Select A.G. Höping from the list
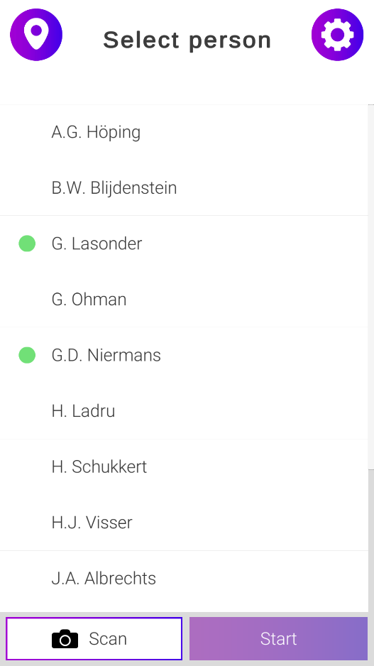This screenshot has height=666, width=374. pos(184,133)
